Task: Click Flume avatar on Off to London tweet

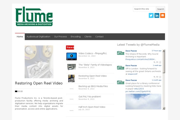Action: click(121, 67)
